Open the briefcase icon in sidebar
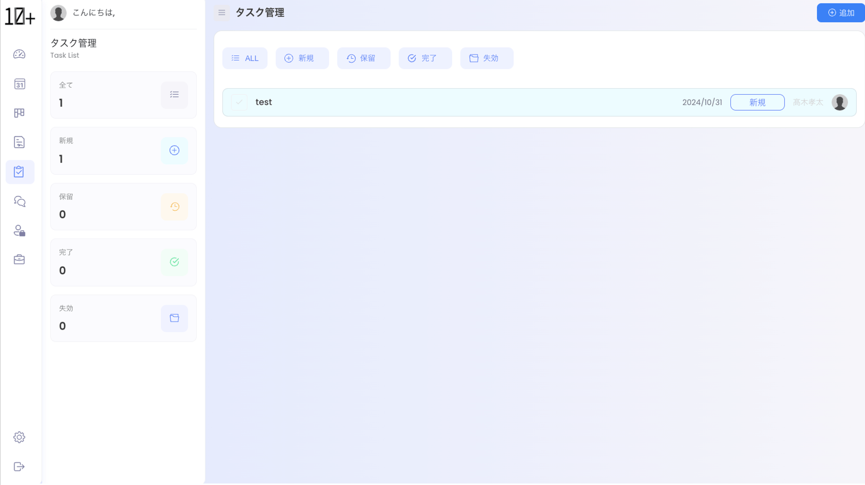This screenshot has height=485, width=865. pos(19,260)
